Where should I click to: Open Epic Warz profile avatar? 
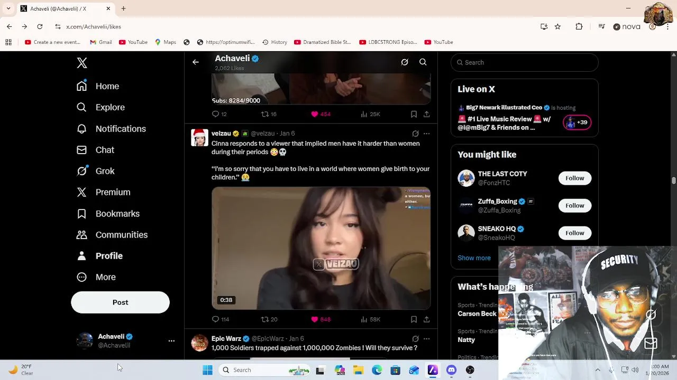199,343
